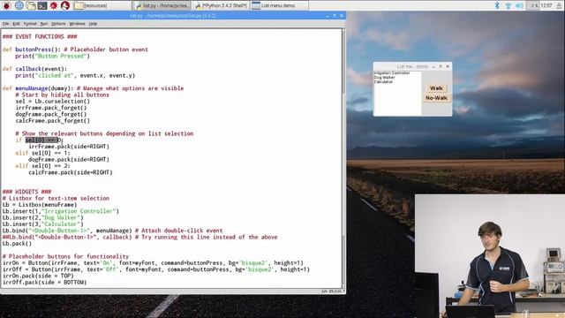Open the Edit menu in IDLE
This screenshot has height=318, width=565.
pos(16,24)
